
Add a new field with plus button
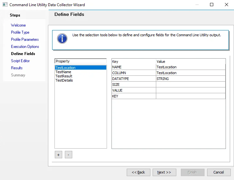[58, 155]
